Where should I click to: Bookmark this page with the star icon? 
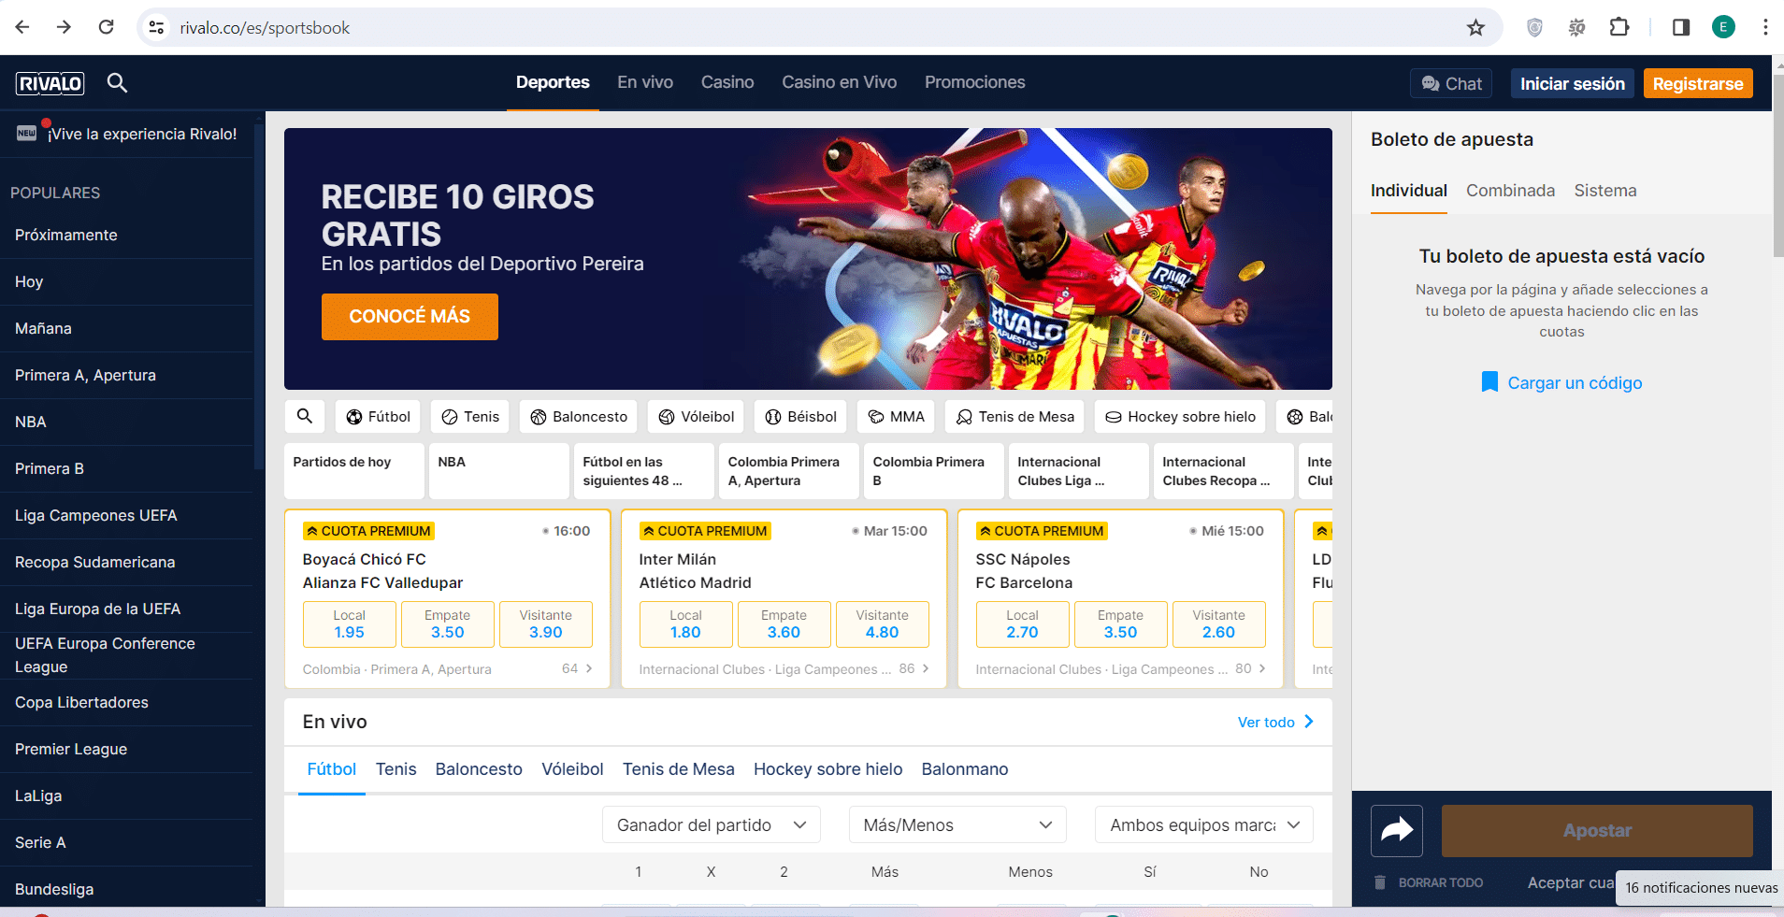pos(1475,27)
